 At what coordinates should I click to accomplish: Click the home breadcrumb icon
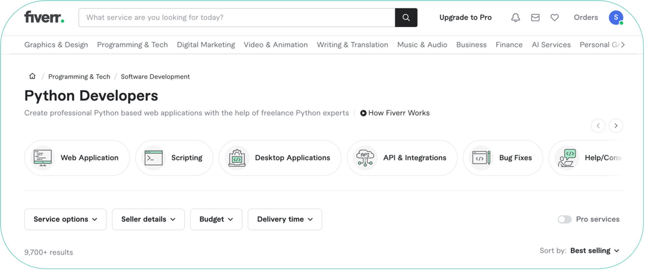(x=32, y=76)
